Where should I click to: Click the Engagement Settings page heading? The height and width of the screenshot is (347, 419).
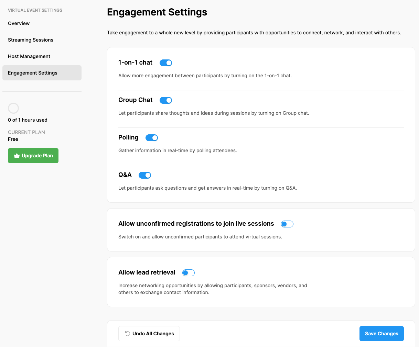pyautogui.click(x=157, y=12)
